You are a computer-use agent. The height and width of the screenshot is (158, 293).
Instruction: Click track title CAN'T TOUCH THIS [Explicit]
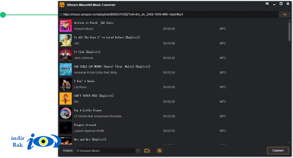(x=94, y=96)
